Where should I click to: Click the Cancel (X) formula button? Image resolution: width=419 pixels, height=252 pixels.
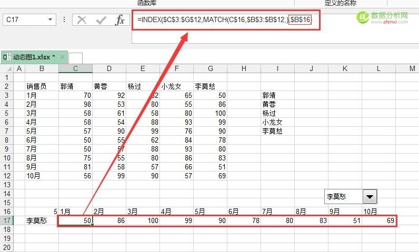click(82, 20)
